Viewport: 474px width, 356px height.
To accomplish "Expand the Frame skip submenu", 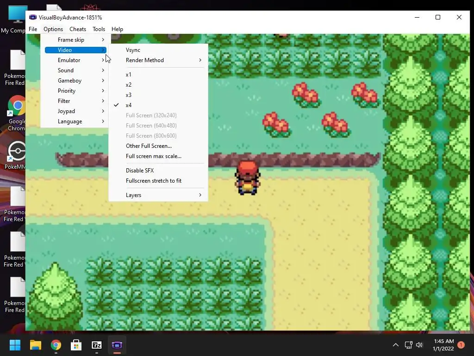I will tap(75, 40).
